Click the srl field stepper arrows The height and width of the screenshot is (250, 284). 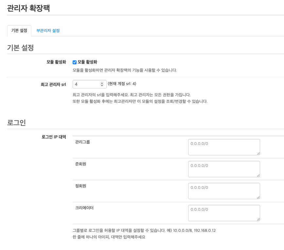click(x=102, y=84)
